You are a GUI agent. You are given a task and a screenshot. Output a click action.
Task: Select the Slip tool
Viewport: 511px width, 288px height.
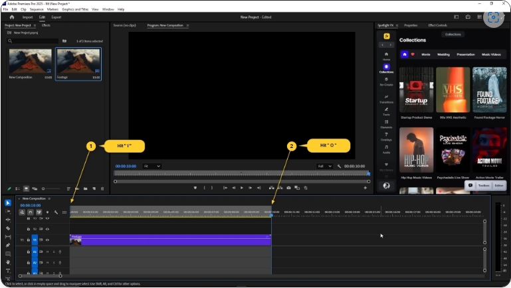(x=8, y=237)
